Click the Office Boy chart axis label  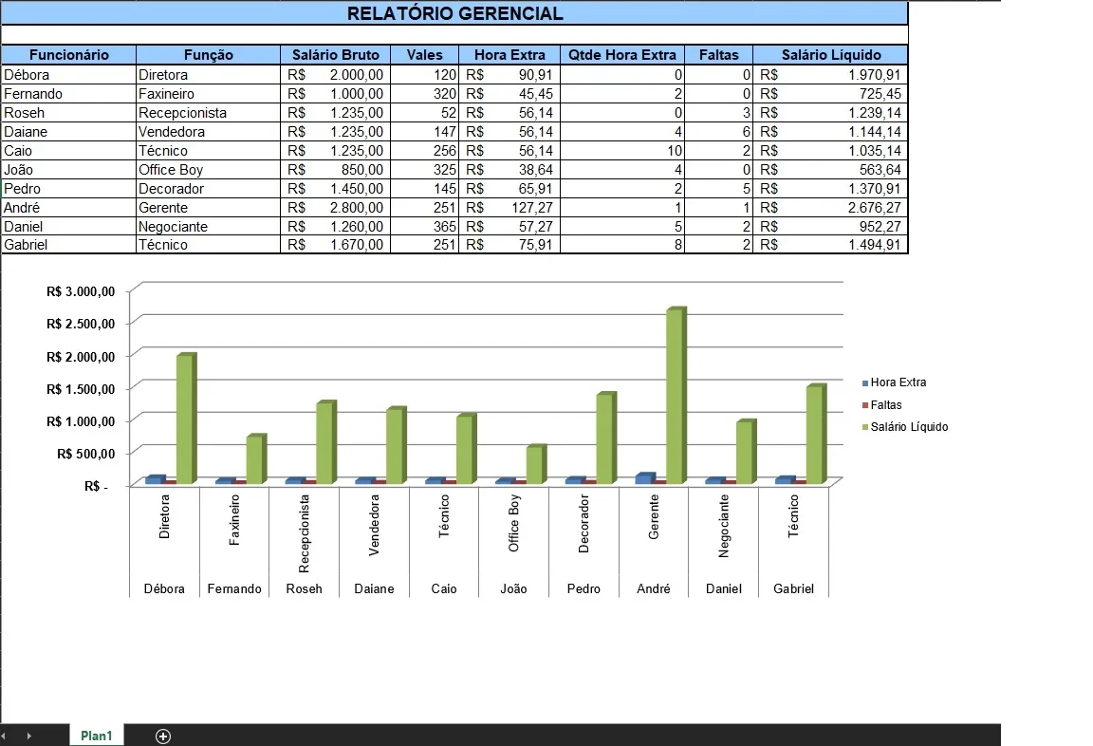pyautogui.click(x=513, y=523)
